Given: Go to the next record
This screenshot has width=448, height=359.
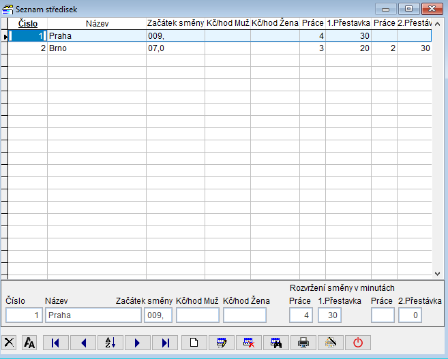Looking at the screenshot, I should (x=138, y=343).
